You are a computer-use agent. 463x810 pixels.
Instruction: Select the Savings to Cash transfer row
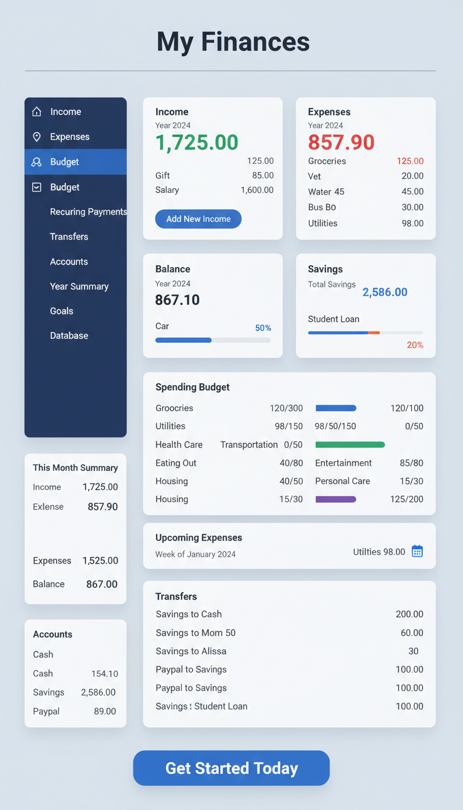coord(289,614)
